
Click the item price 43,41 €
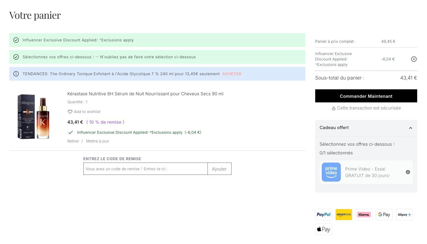(75, 122)
